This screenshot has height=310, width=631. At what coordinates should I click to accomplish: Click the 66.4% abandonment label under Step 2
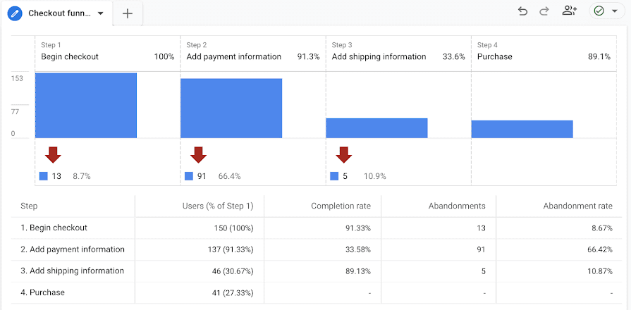[x=229, y=176]
